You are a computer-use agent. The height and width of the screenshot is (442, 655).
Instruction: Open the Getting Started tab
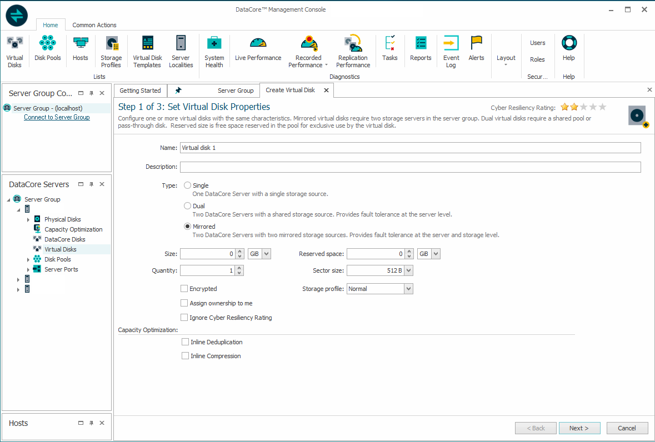[x=141, y=91]
